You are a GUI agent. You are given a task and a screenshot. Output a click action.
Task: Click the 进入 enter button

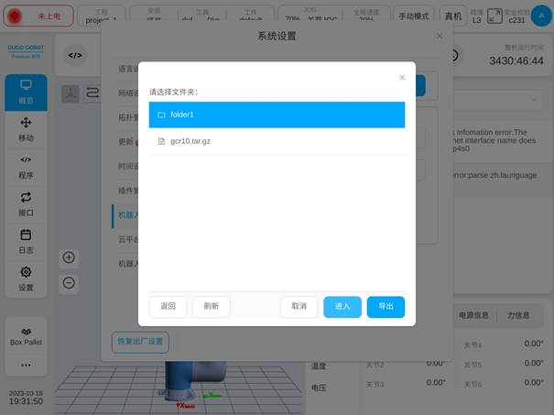click(x=342, y=307)
